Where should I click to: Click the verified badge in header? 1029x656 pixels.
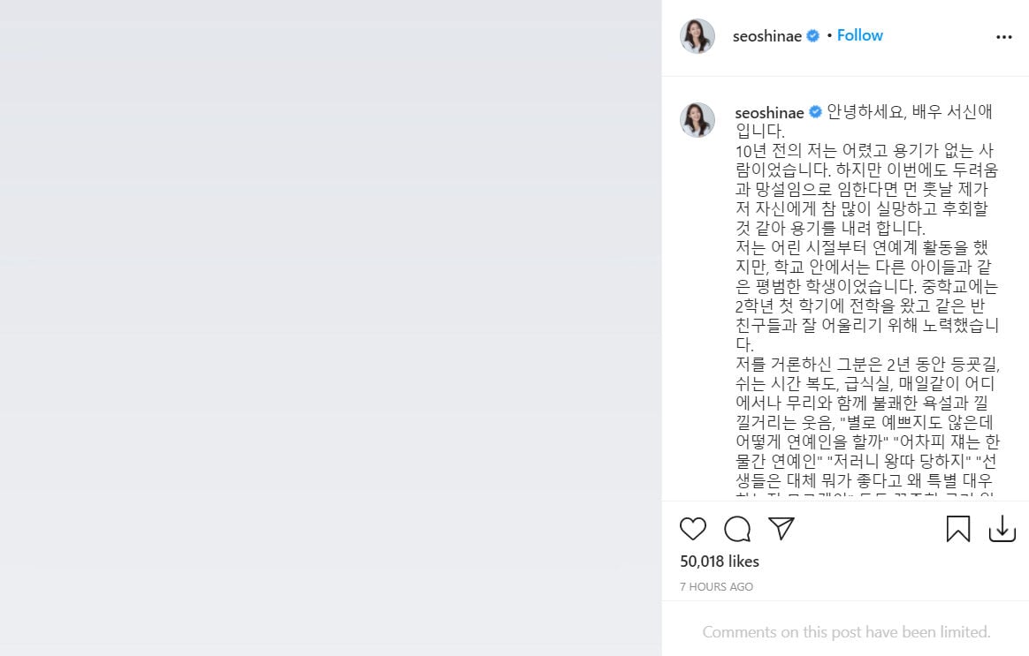pyautogui.click(x=812, y=36)
